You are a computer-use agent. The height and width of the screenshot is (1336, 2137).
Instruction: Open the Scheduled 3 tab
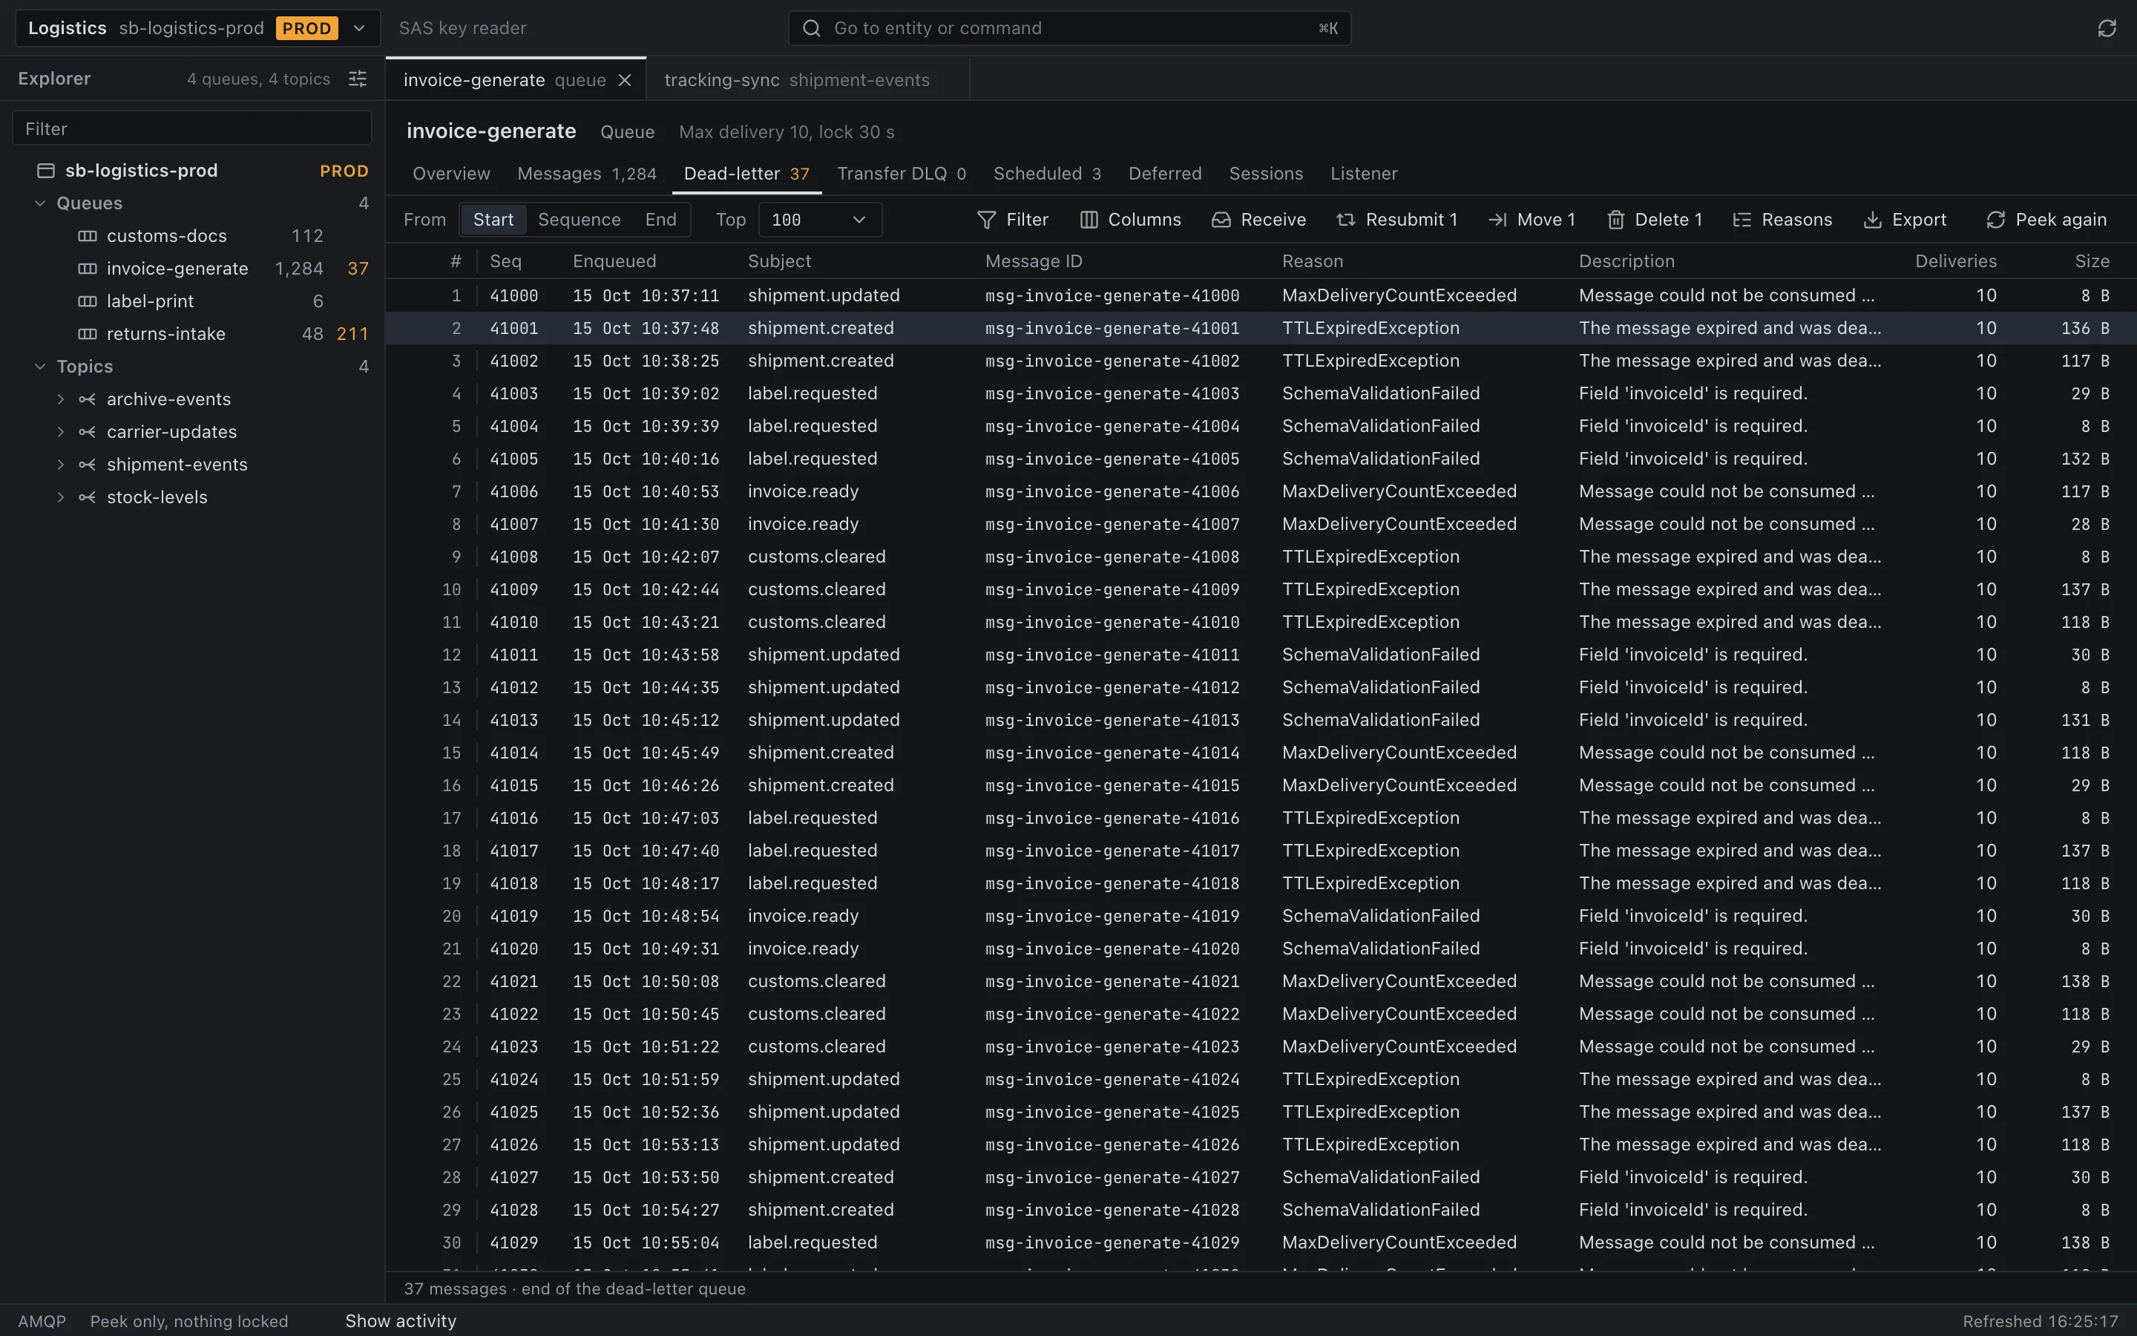(x=1047, y=174)
